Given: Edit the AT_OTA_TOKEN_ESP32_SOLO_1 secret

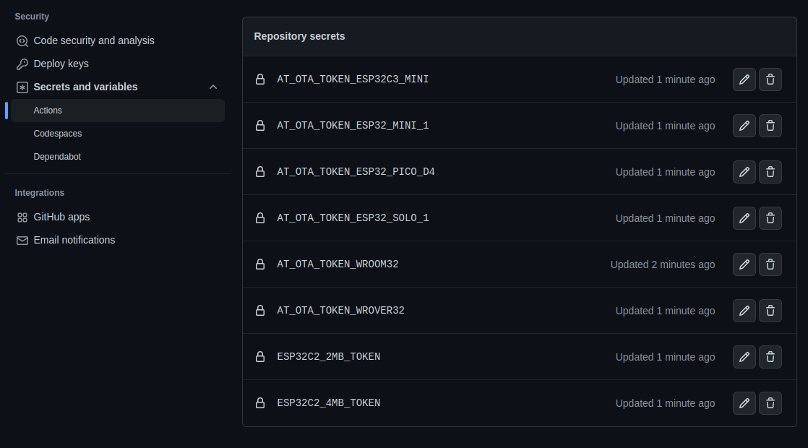Looking at the screenshot, I should [744, 217].
